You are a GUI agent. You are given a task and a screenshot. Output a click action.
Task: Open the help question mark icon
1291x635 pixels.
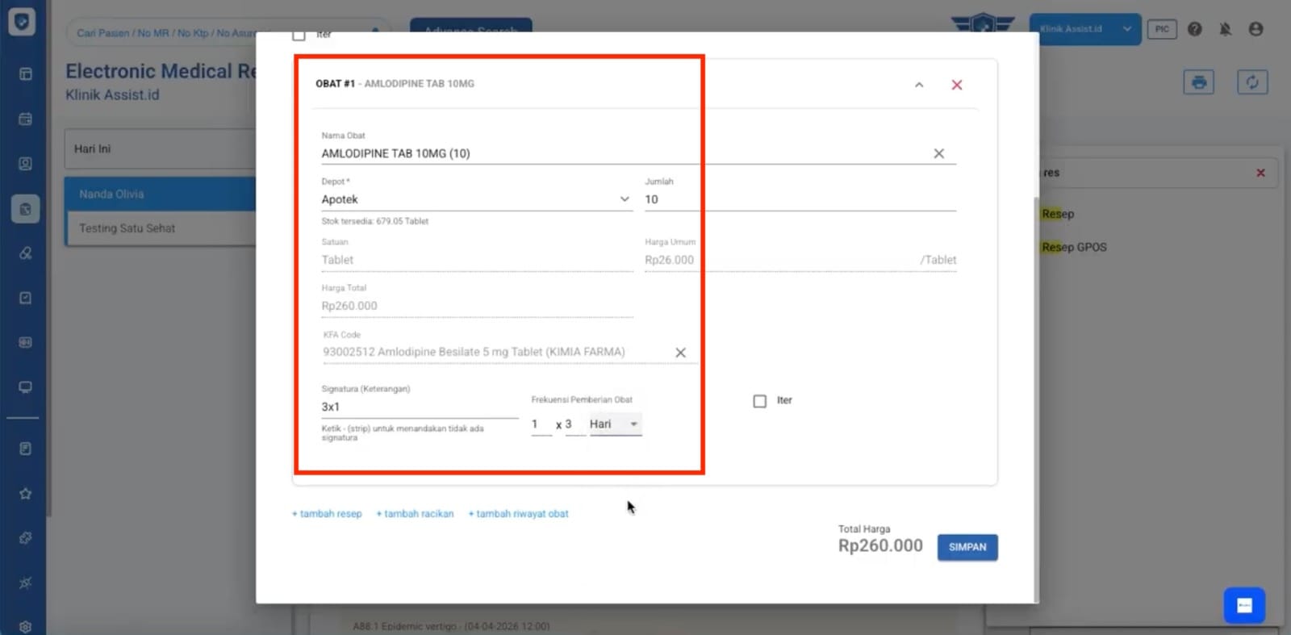(x=1194, y=29)
